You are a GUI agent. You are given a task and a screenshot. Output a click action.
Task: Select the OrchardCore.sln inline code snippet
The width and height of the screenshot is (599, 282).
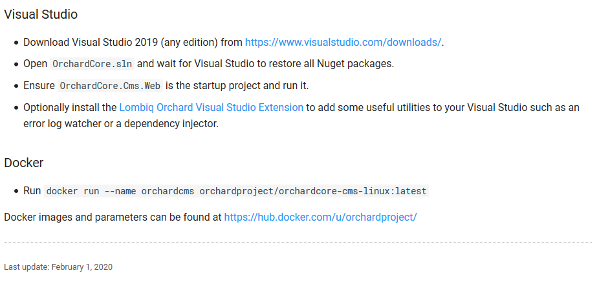92,64
